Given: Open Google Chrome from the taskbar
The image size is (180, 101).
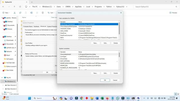Looking at the screenshot, I should [82, 98].
